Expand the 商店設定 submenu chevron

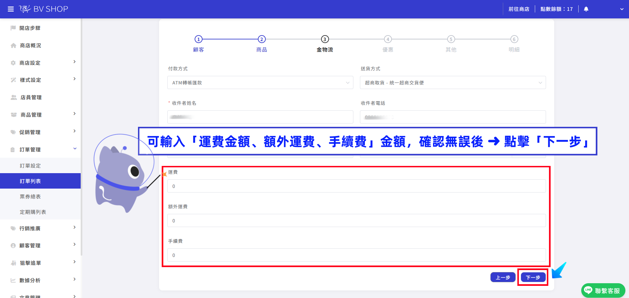[74, 62]
